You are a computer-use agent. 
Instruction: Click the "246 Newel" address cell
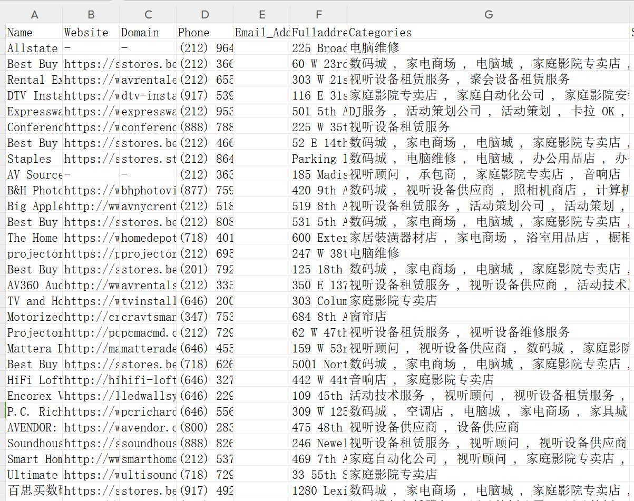(x=319, y=443)
